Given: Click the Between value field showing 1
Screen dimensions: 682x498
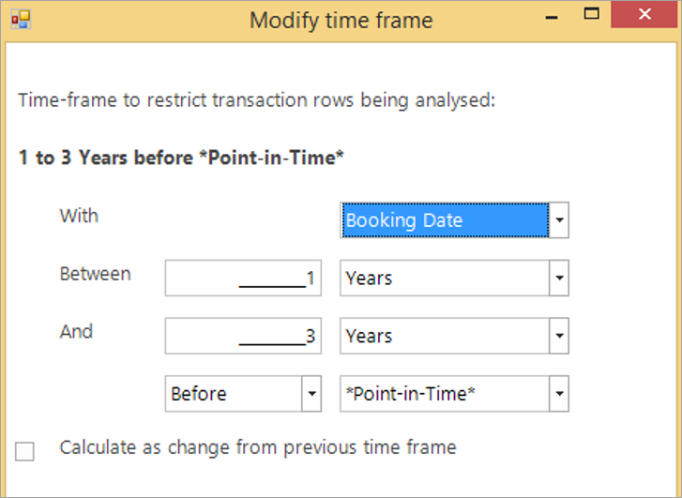Looking at the screenshot, I should pos(243,278).
